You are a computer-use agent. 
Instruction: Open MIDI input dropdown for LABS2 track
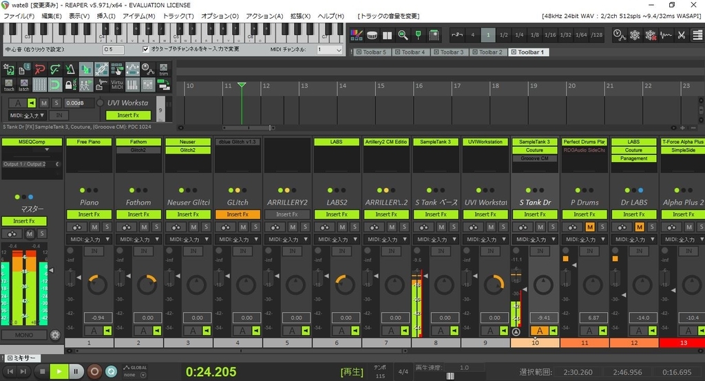[x=337, y=239]
